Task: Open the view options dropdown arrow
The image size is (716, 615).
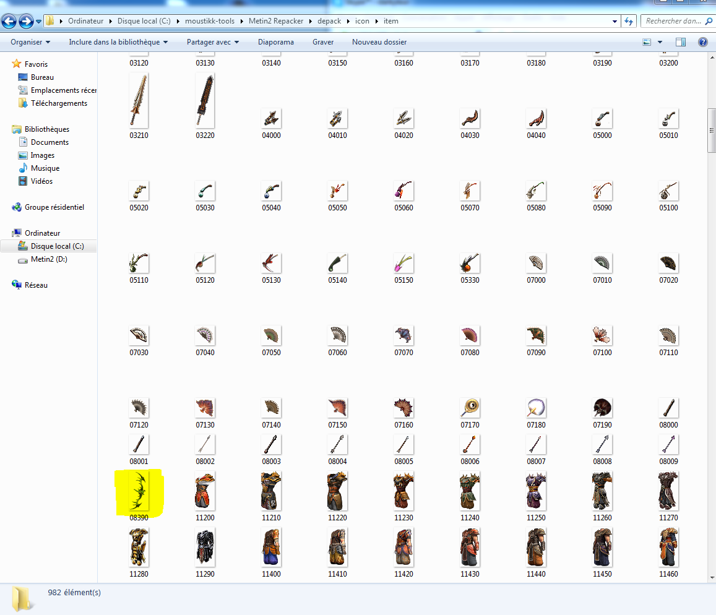Action: coord(660,42)
